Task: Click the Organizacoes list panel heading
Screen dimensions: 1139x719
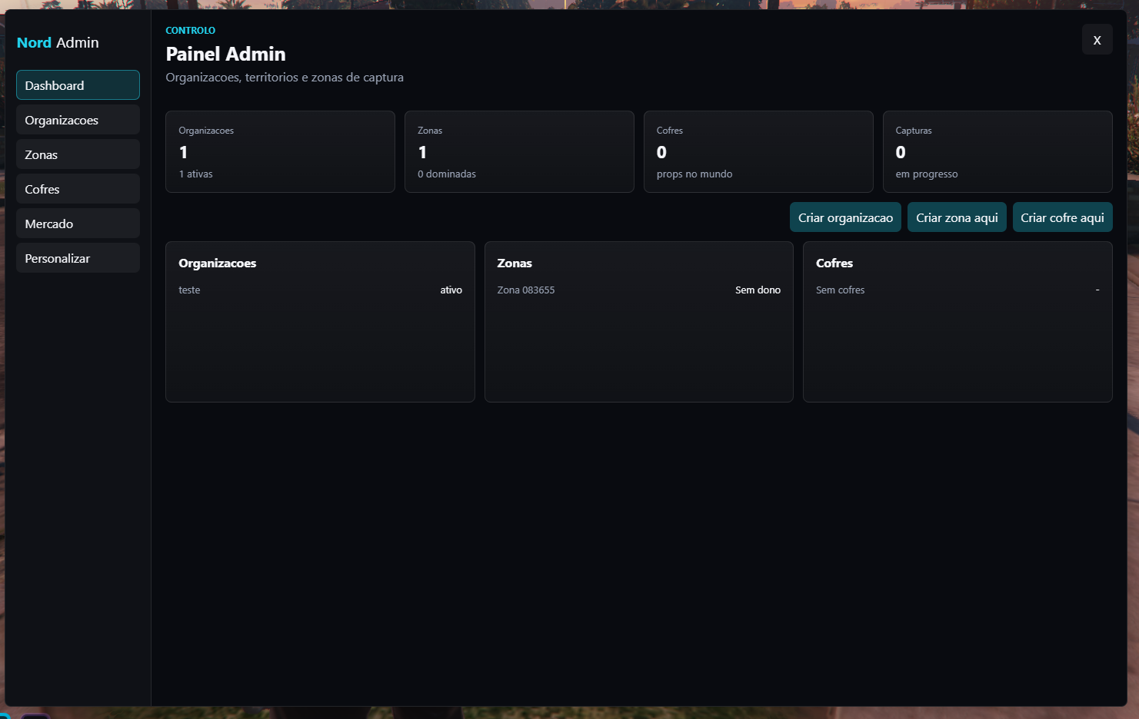Action: [217, 263]
